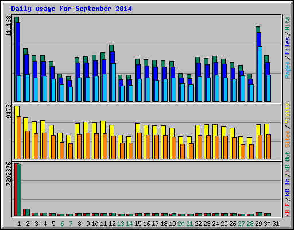This screenshot has width=294, height=230.
Task: Click green weekend day 6 label
Action: point(62,224)
